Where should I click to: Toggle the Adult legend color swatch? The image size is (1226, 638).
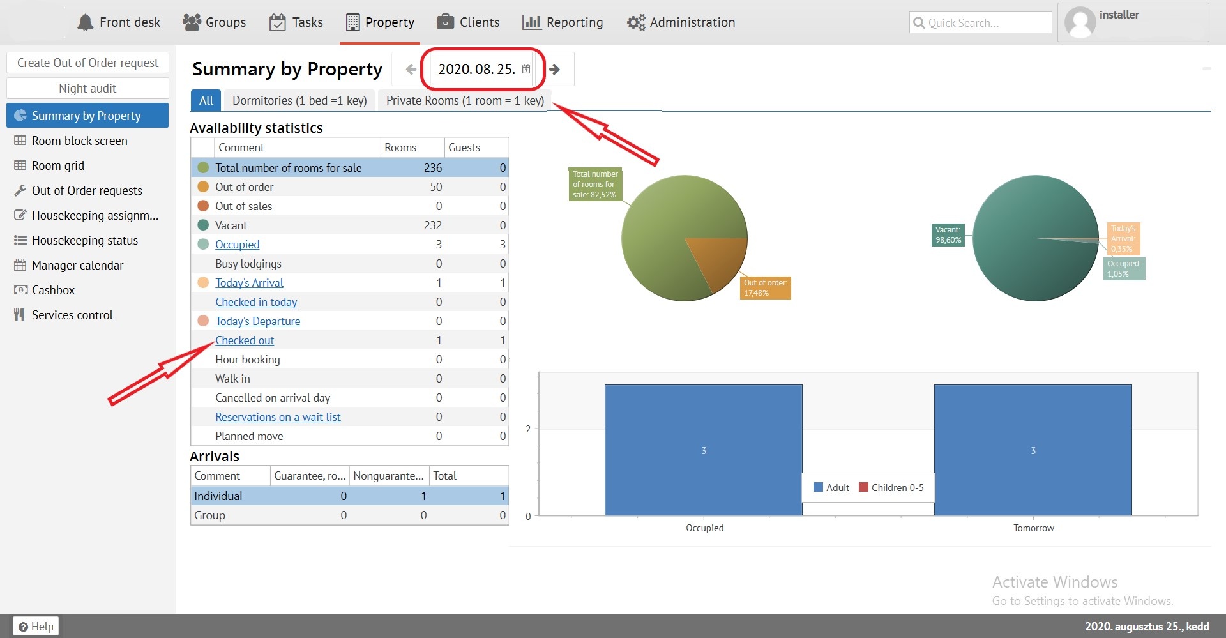pos(818,487)
